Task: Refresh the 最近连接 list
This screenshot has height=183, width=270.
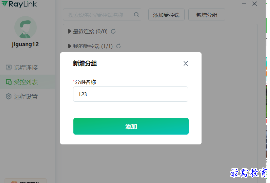Action: [113, 31]
